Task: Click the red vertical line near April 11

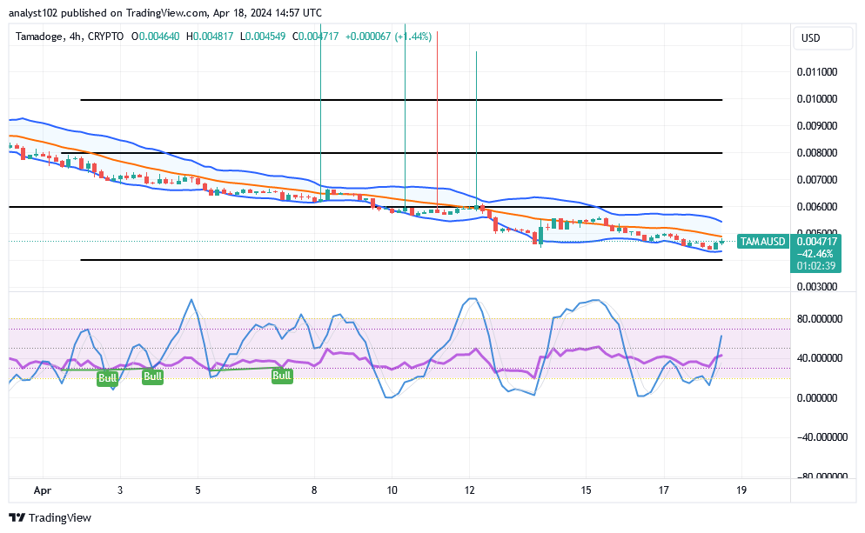Action: [438, 118]
